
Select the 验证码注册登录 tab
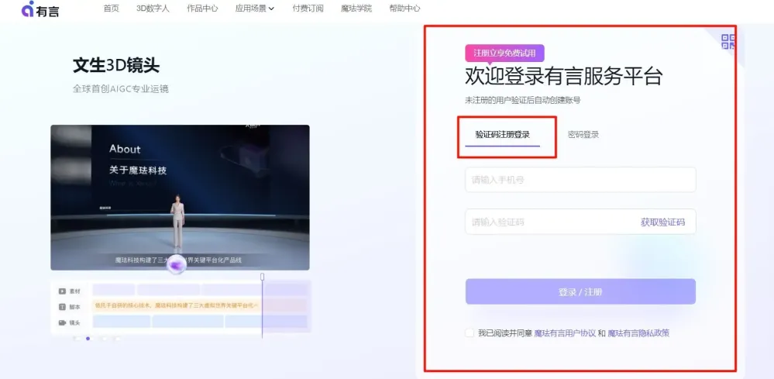click(503, 135)
